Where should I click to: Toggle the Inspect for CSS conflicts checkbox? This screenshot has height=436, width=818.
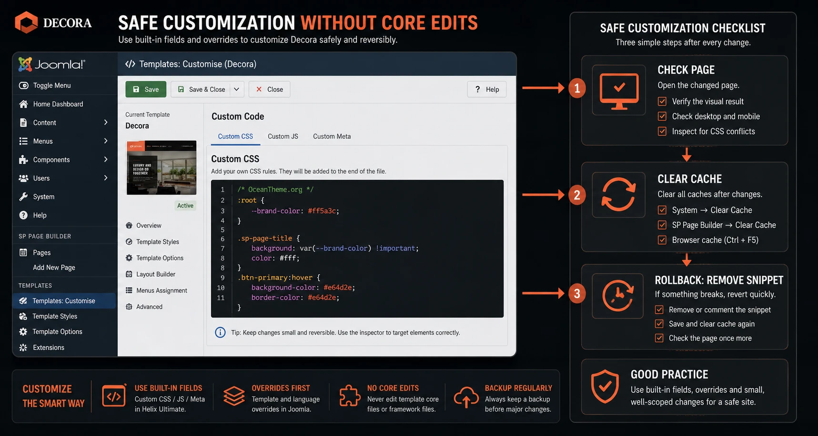pyautogui.click(x=662, y=131)
